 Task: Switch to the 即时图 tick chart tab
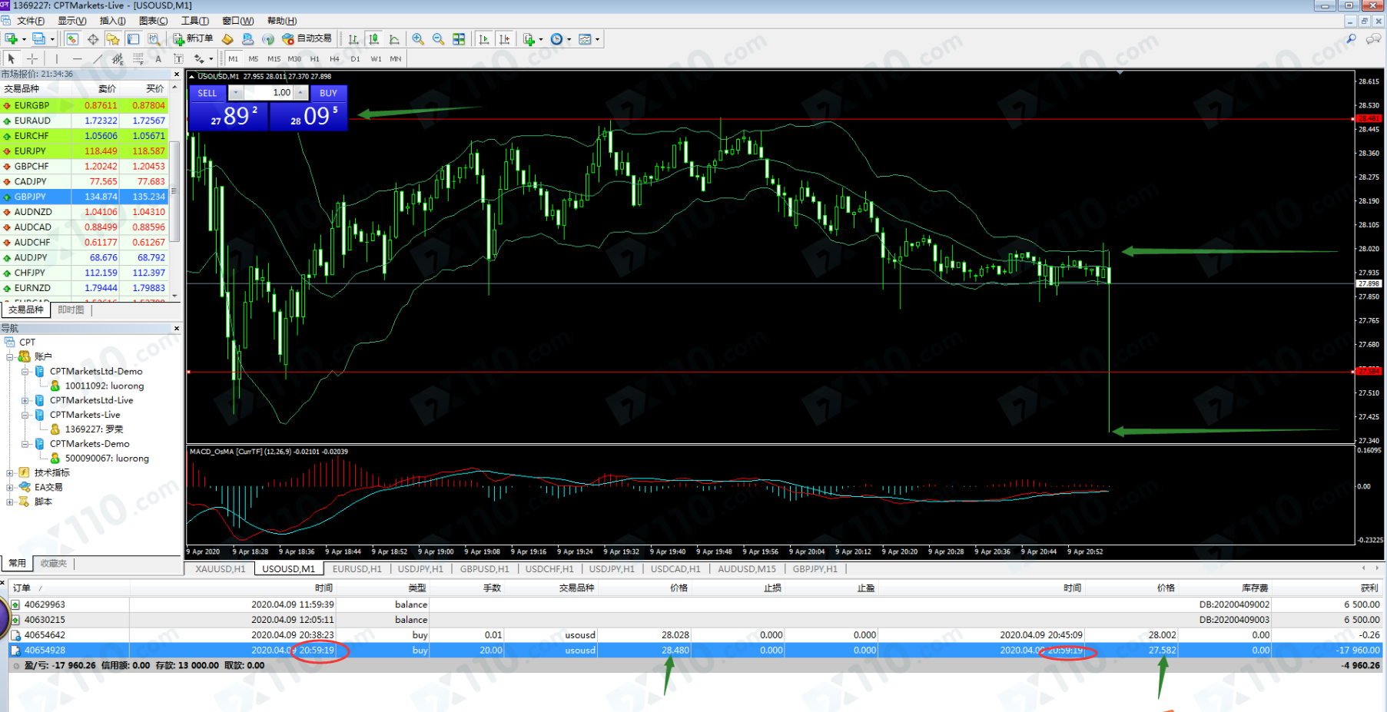pos(71,310)
